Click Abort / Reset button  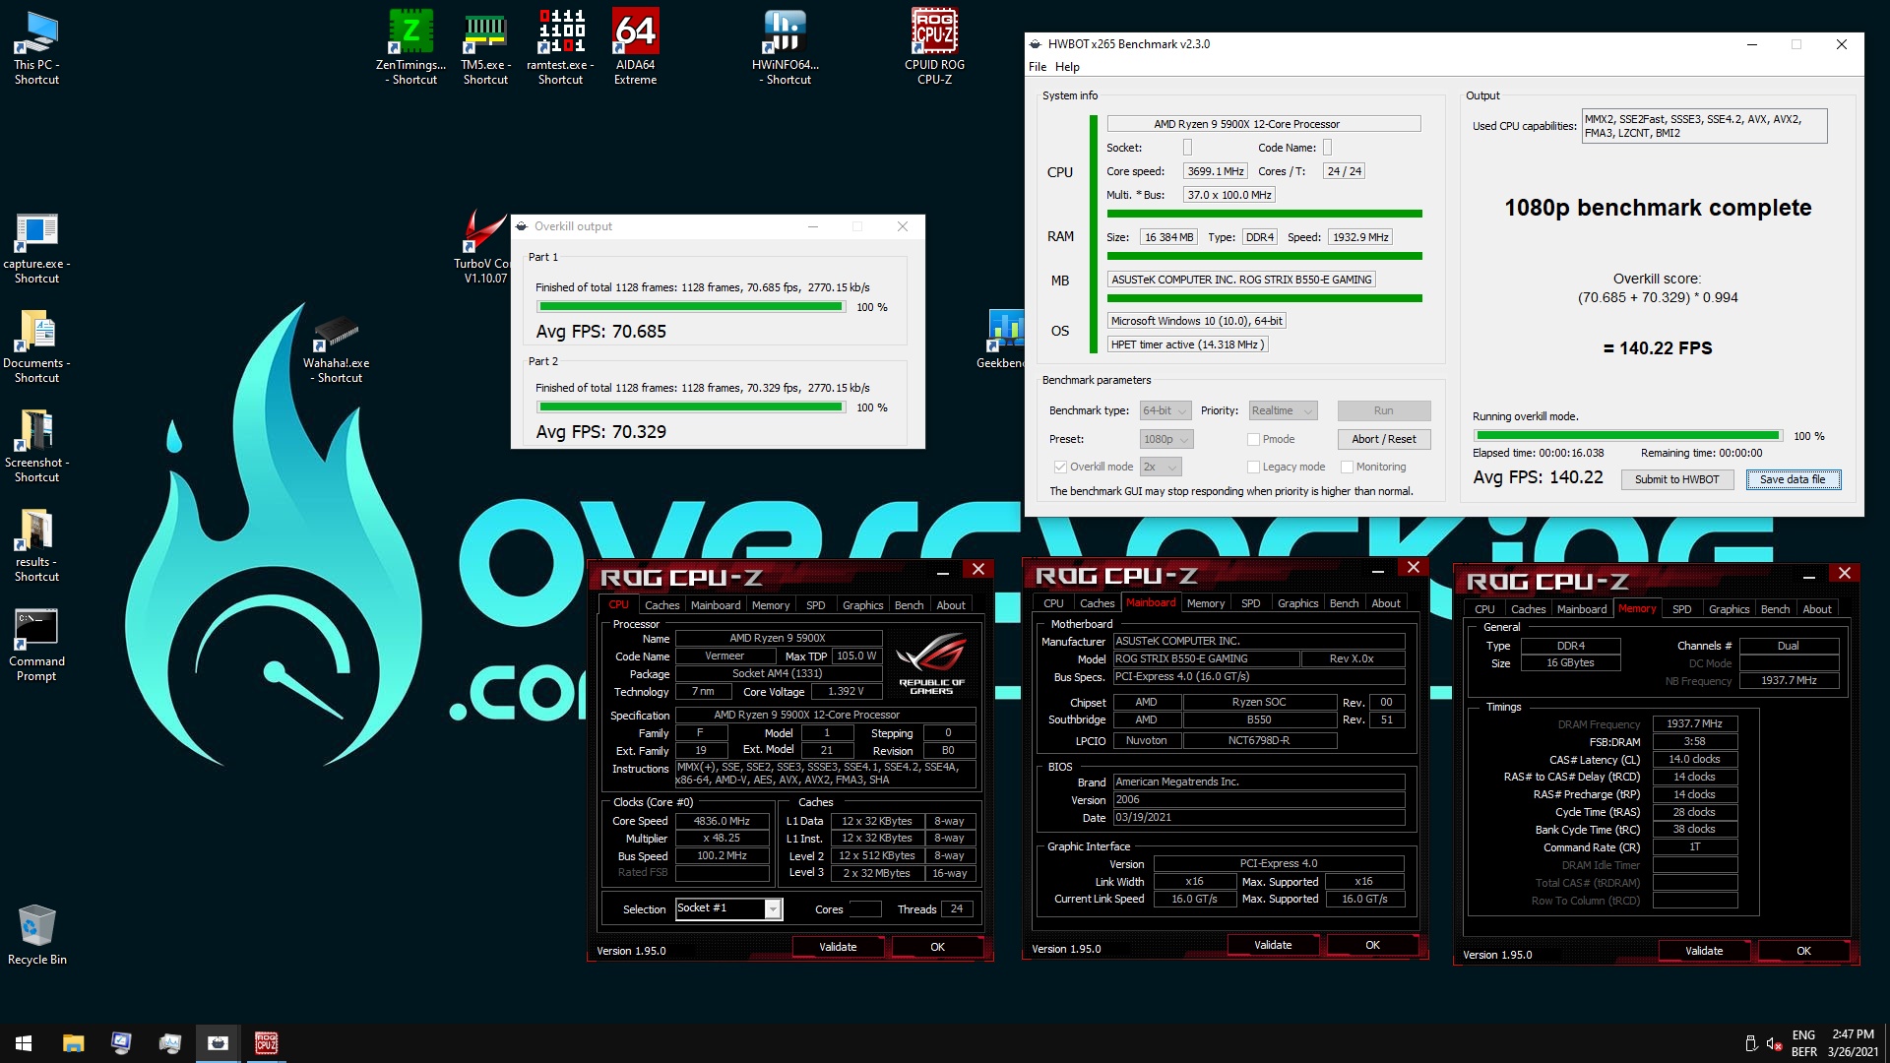1383,439
